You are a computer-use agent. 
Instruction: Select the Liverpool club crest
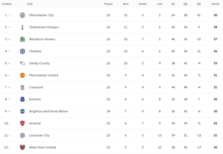22,87
